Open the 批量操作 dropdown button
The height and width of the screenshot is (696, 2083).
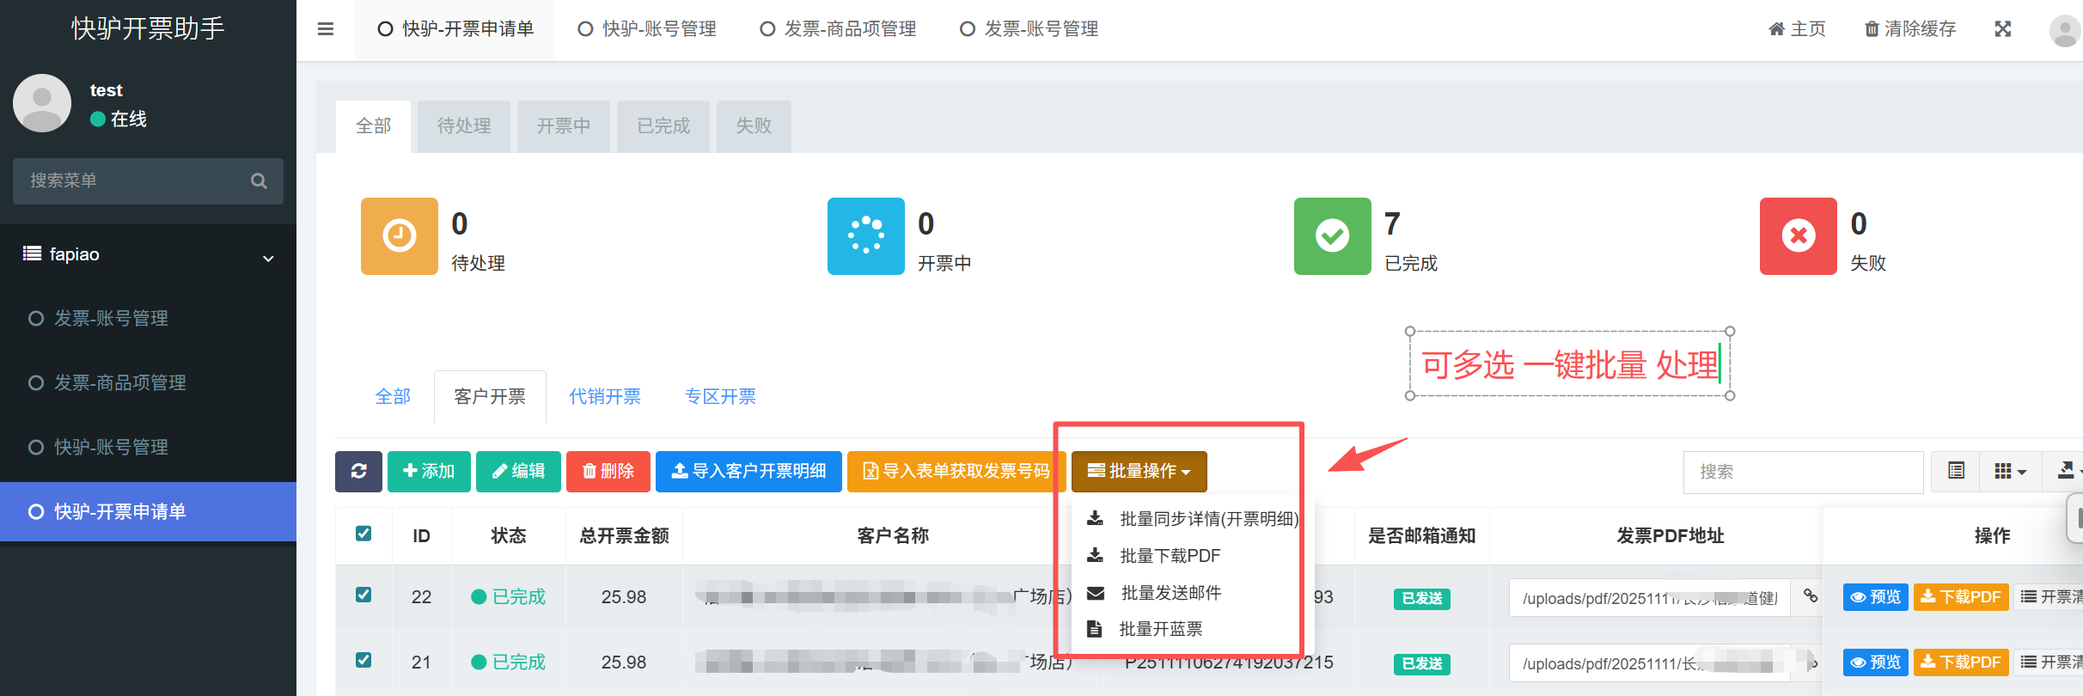coord(1139,471)
